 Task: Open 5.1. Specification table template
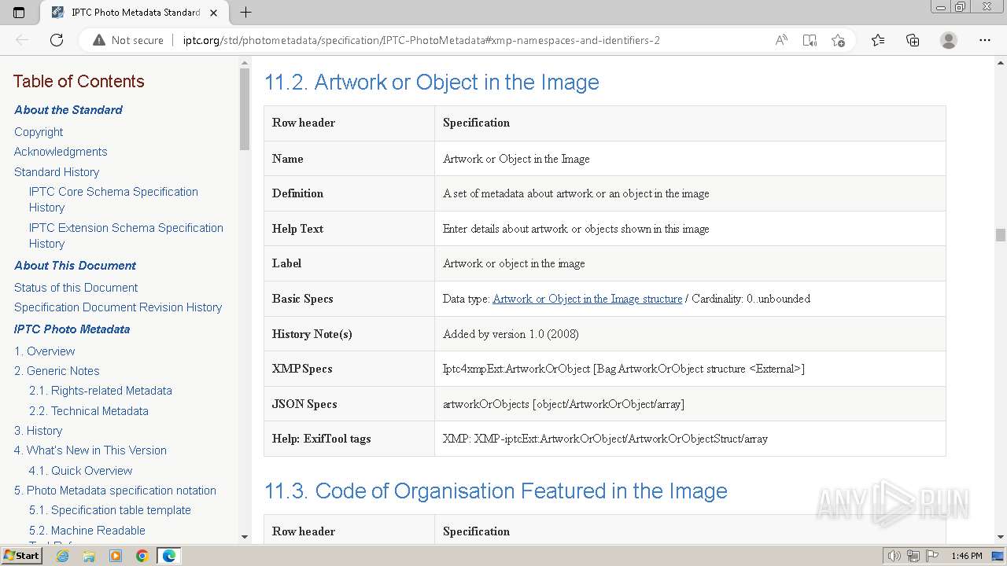click(x=110, y=510)
